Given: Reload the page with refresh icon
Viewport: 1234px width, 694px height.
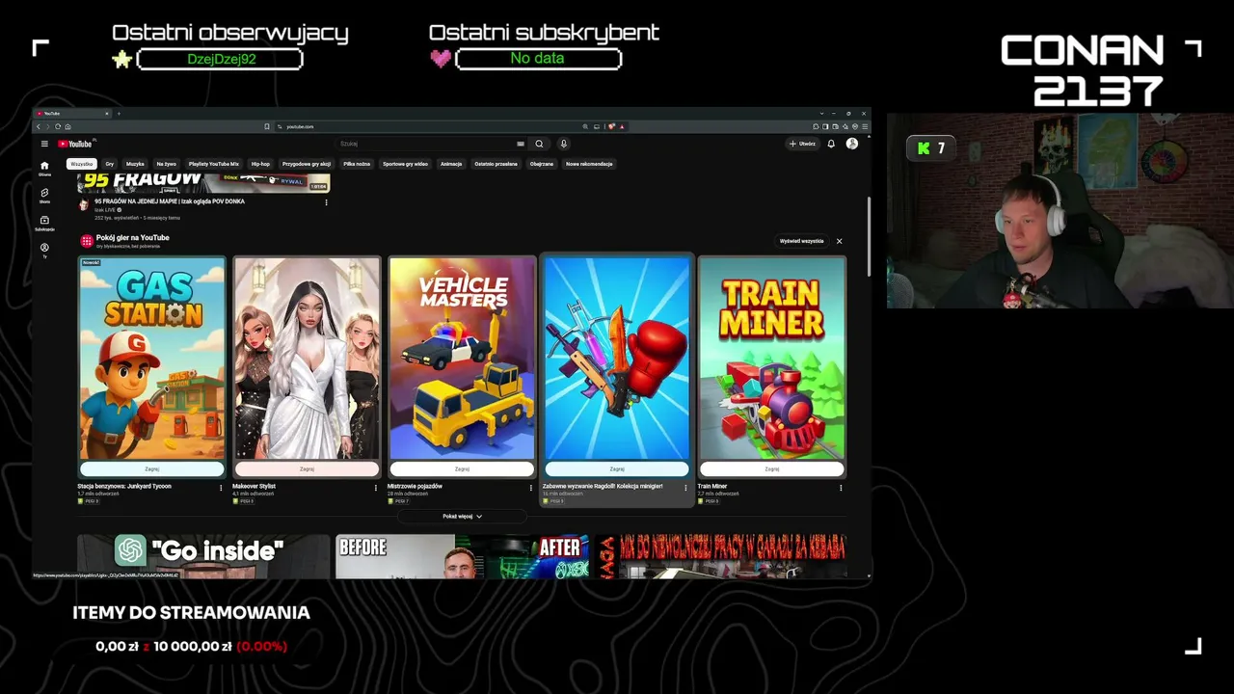Looking at the screenshot, I should coord(58,126).
